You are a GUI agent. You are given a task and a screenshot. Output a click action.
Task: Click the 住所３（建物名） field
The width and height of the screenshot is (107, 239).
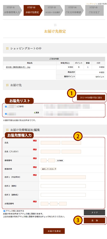(x=63, y=195)
